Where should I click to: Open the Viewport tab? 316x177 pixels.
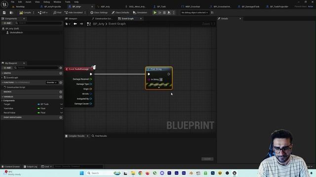pyautogui.click(x=73, y=19)
